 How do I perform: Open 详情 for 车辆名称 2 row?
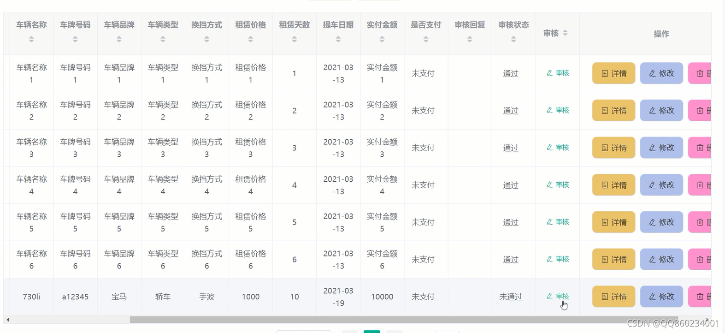point(613,111)
